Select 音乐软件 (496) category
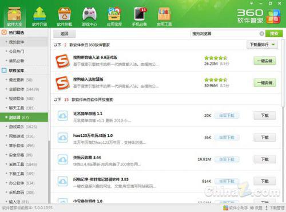This screenshot has height=212, width=286. [24, 146]
